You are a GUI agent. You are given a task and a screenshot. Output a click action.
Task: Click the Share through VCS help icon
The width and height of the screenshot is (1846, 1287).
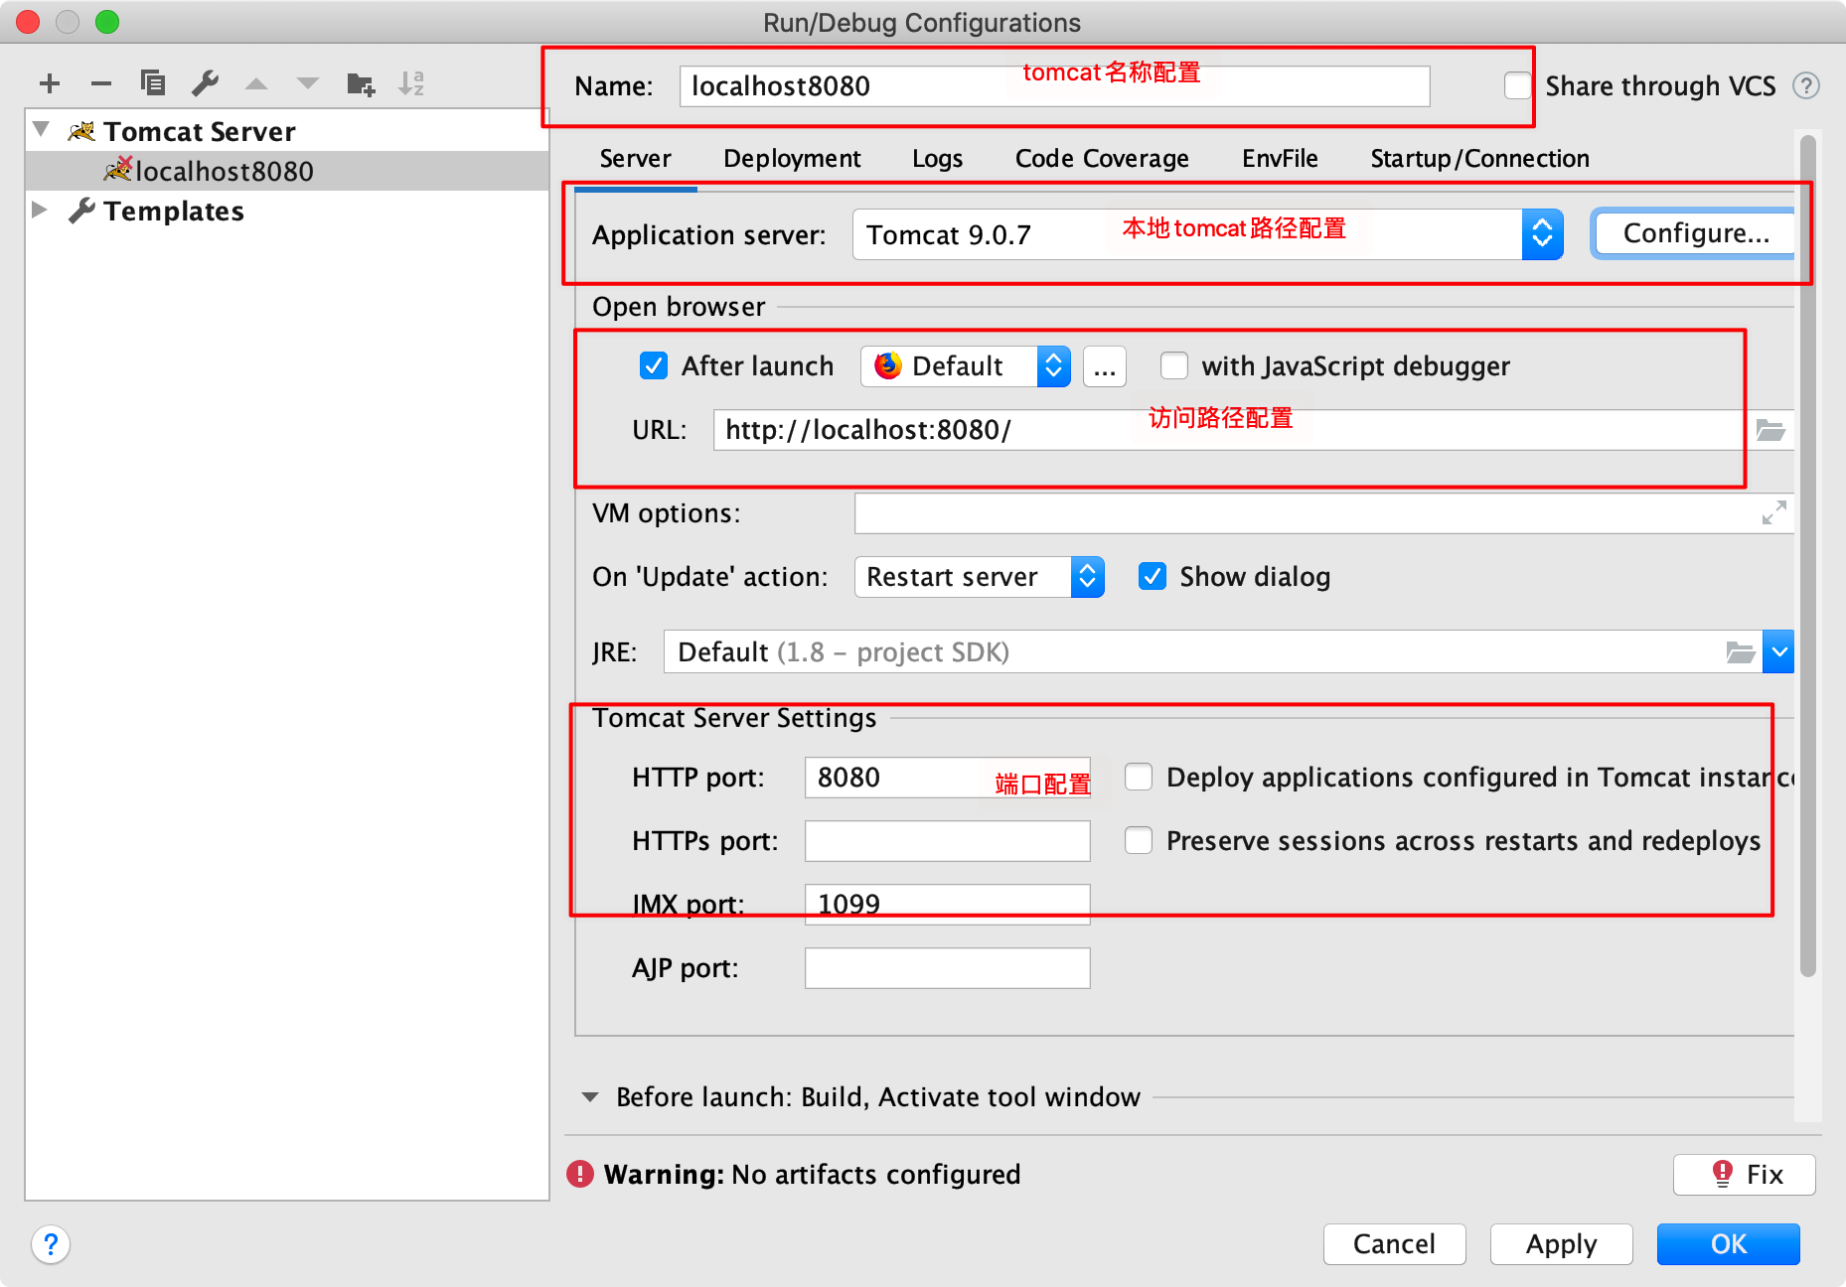click(1806, 86)
